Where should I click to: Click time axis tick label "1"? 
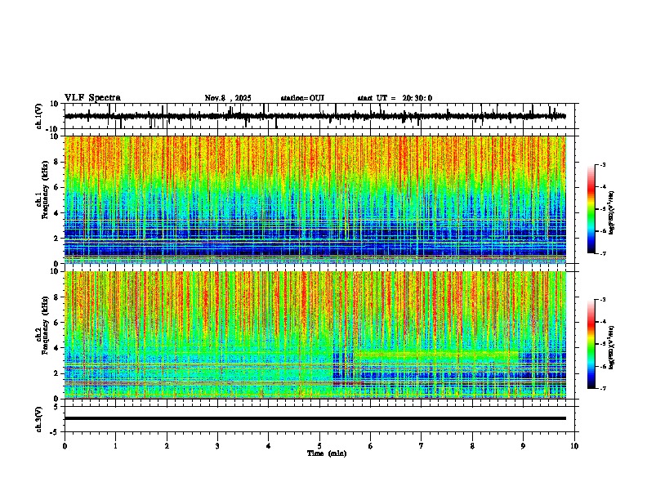tap(115, 446)
